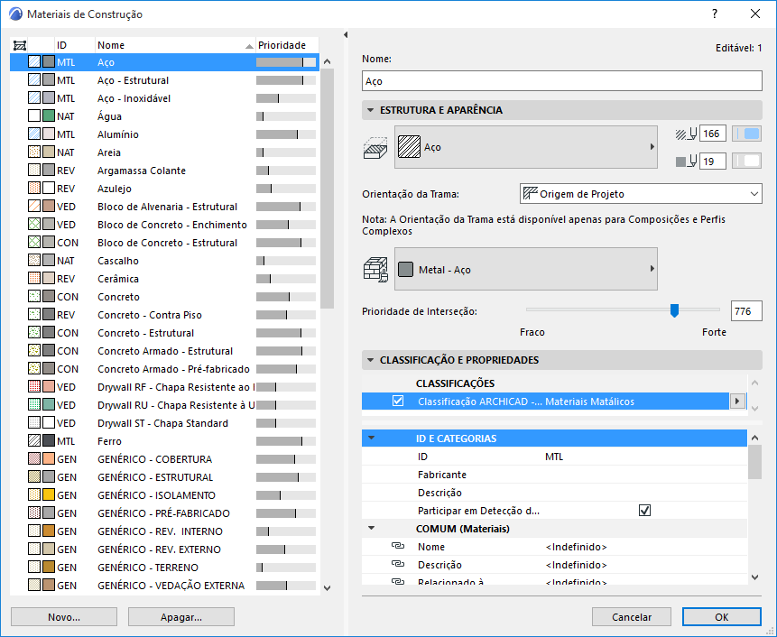Viewport: 777px width, 637px height.
Task: Click Prioridade de Interseção slider handle
Action: point(674,310)
